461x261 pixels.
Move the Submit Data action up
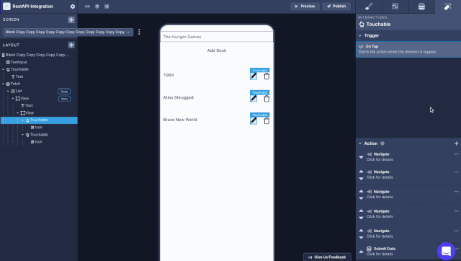(x=361, y=252)
